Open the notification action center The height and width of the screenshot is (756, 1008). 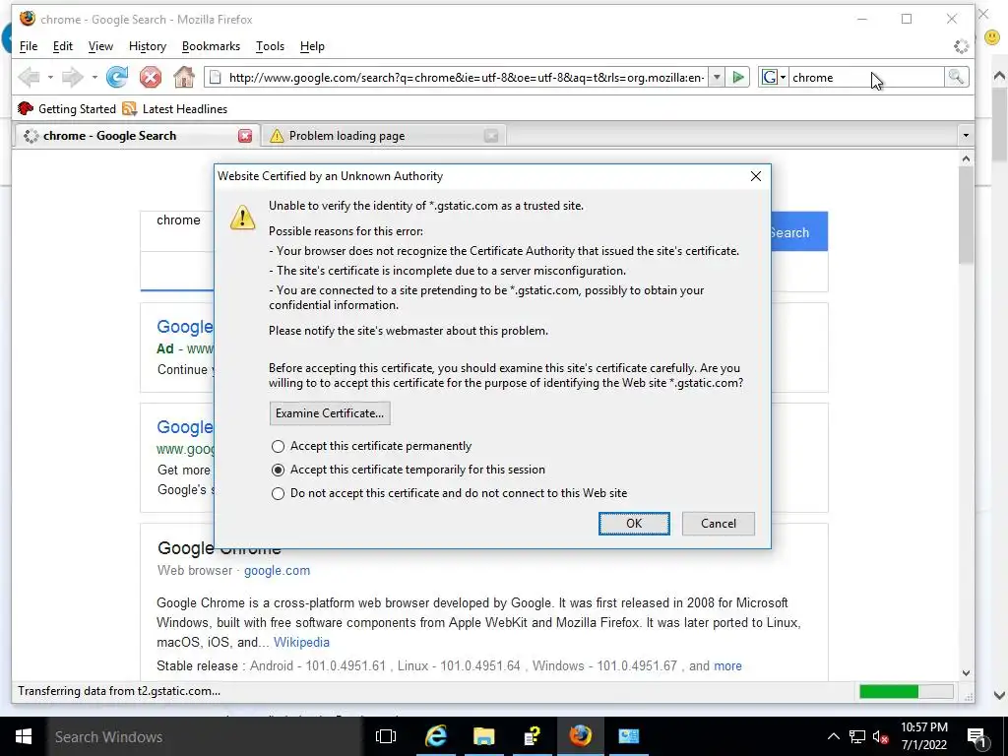point(976,736)
